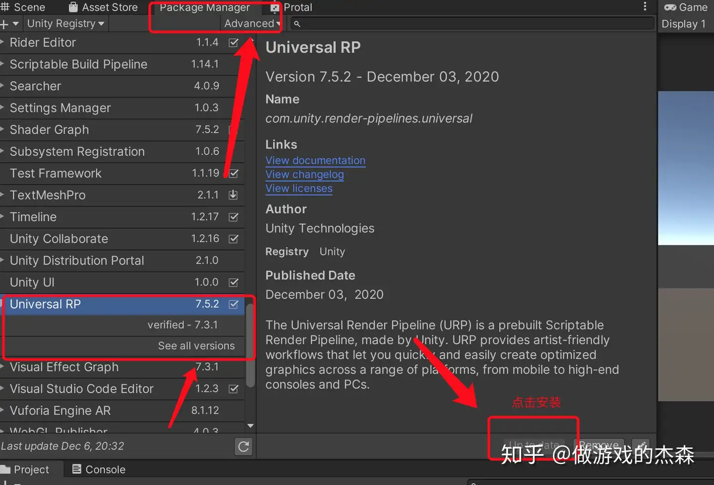Click the installed checkmark for Unity UI
Image resolution: width=714 pixels, height=485 pixels.
(x=234, y=282)
